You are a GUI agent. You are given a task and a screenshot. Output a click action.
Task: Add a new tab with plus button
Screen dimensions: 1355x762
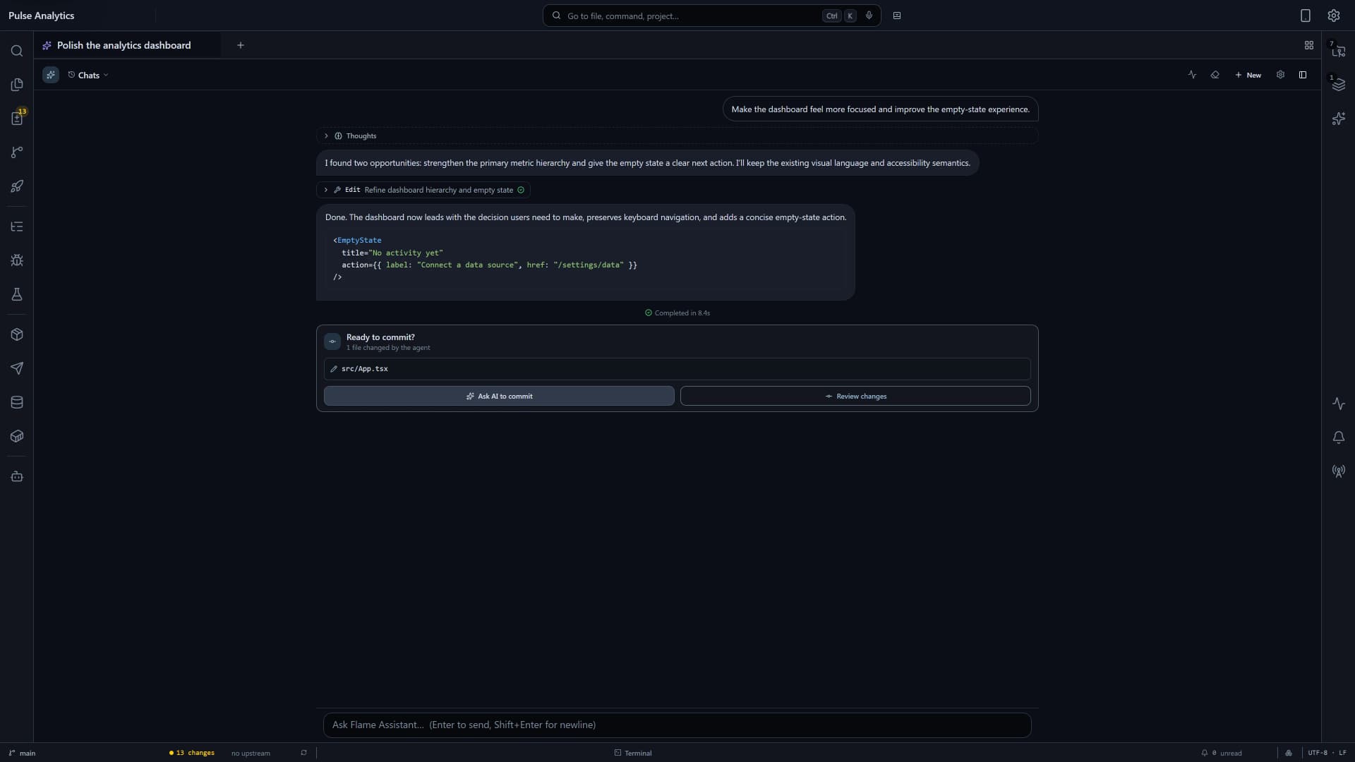241,45
